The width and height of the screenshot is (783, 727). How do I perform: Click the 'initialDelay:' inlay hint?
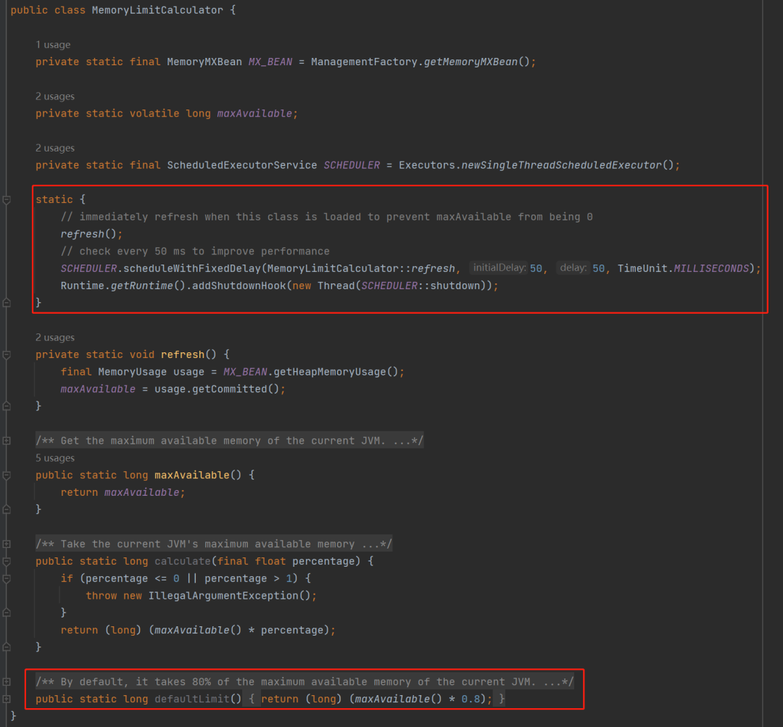point(500,268)
